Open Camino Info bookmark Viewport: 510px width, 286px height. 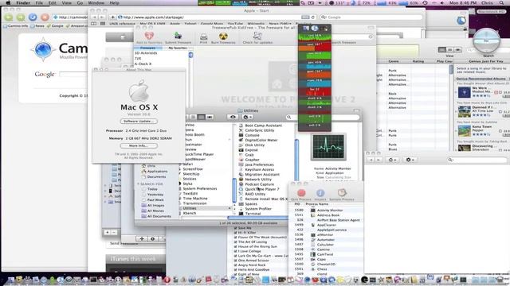tap(16, 26)
